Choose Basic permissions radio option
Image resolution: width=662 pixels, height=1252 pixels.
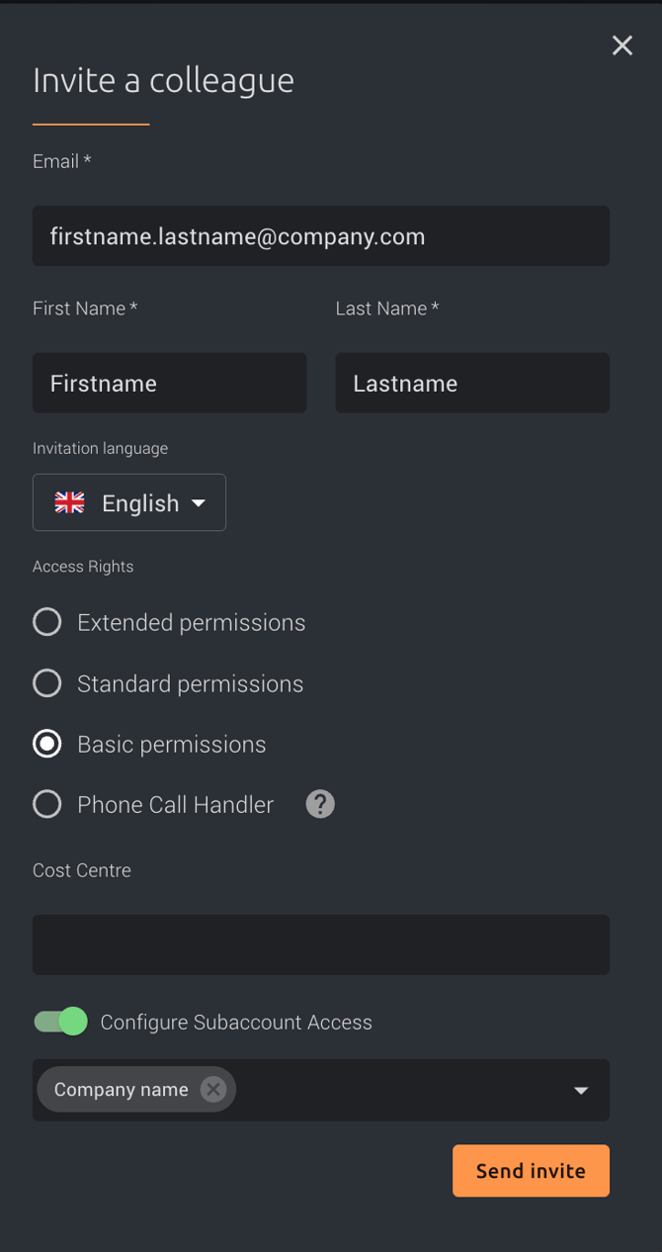[47, 744]
